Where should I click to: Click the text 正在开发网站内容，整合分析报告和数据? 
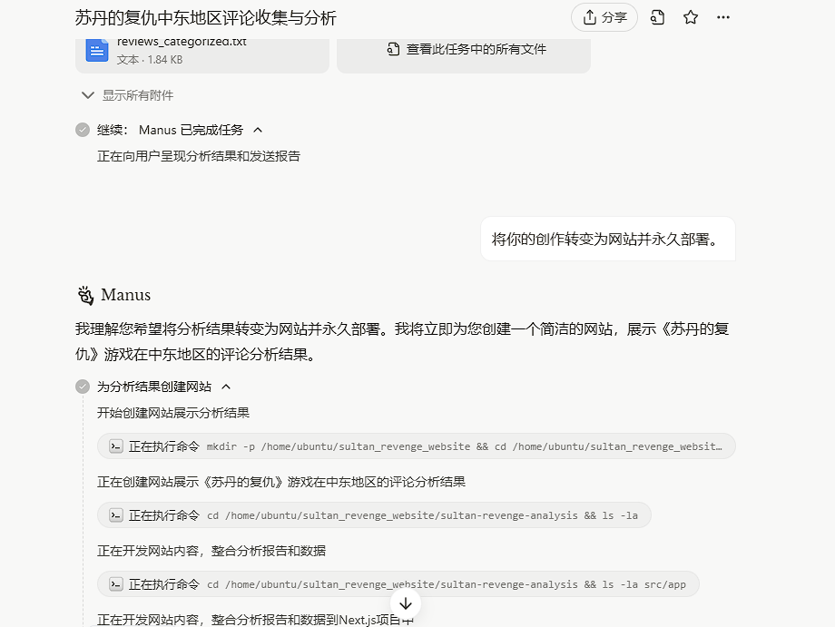[211, 551]
